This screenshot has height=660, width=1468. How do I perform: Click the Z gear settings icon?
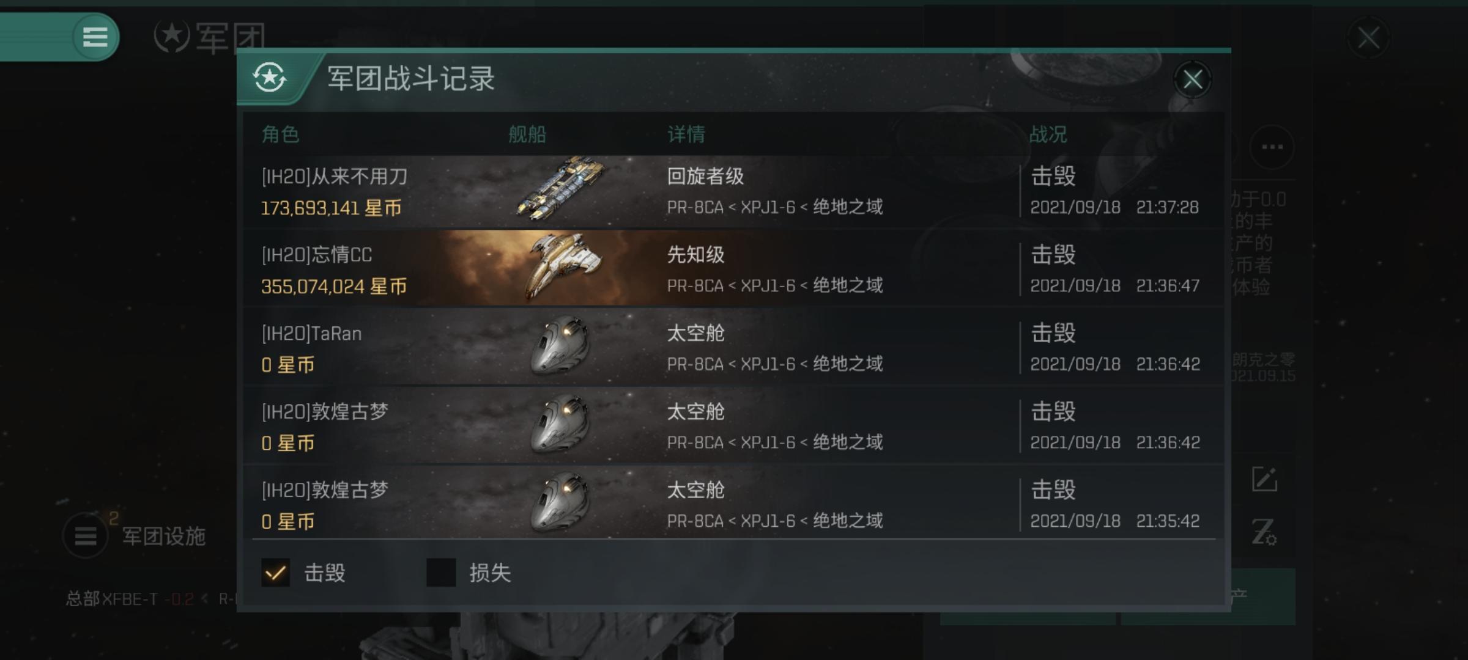[x=1264, y=532]
